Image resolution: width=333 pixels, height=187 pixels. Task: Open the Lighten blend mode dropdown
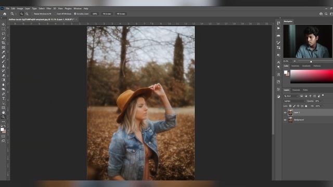294,101
